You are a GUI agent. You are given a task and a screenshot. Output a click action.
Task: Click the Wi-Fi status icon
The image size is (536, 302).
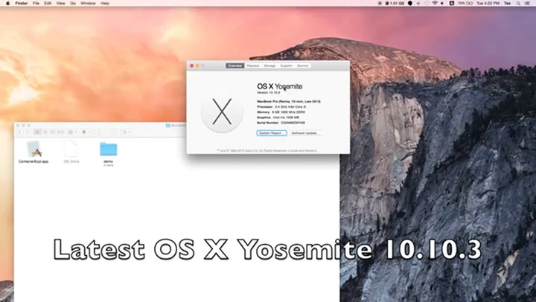(435, 3)
